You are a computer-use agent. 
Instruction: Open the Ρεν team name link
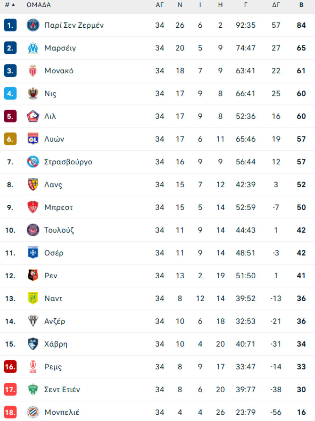(x=51, y=276)
